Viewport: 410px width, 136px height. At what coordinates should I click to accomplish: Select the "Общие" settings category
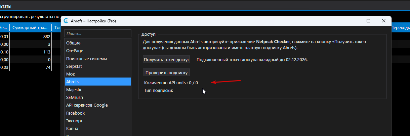(98, 43)
